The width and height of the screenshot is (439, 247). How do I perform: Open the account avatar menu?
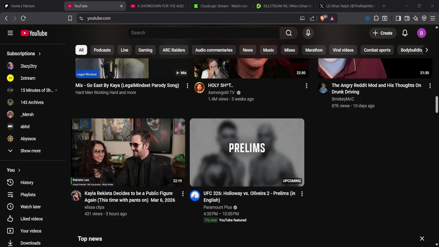tap(422, 33)
